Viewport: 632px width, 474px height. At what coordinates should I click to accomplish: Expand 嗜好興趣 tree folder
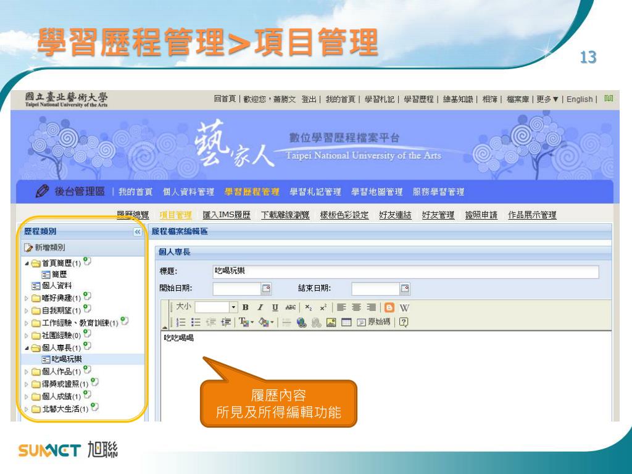27,299
